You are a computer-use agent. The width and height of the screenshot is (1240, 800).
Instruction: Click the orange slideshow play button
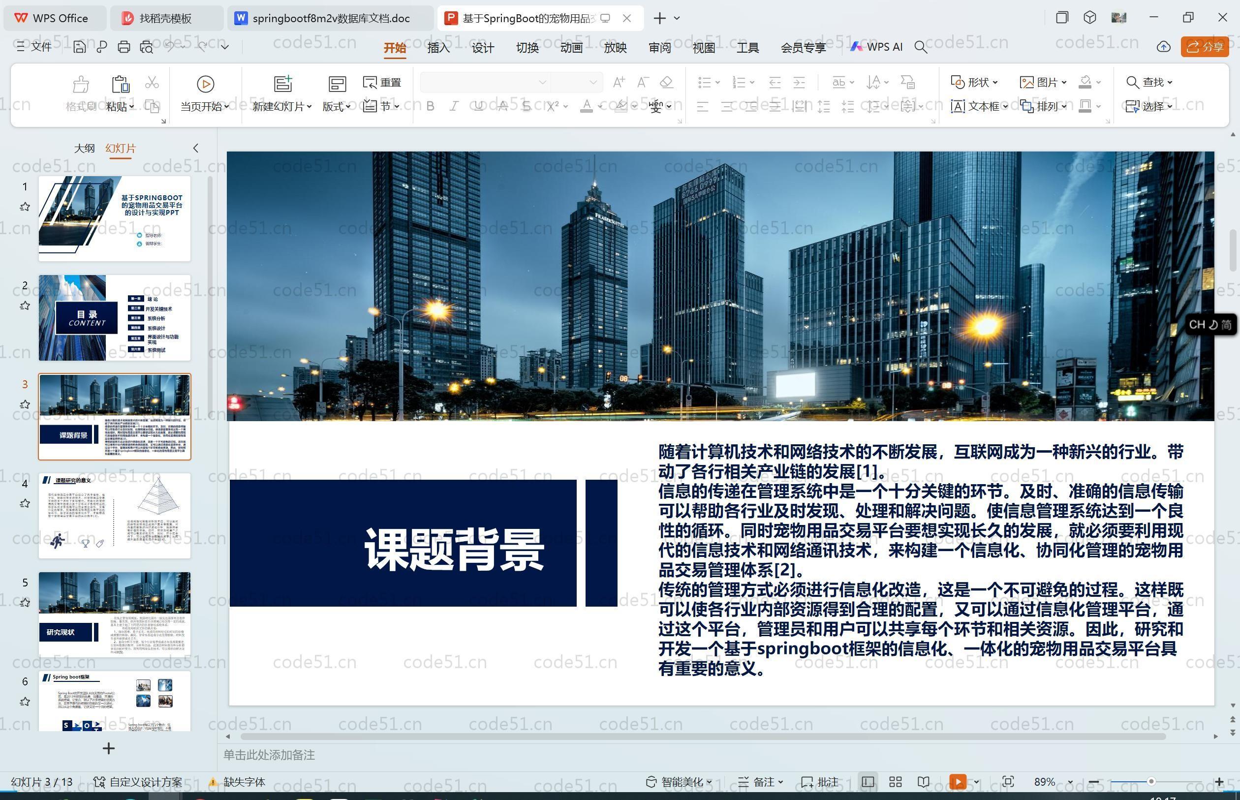(x=958, y=782)
